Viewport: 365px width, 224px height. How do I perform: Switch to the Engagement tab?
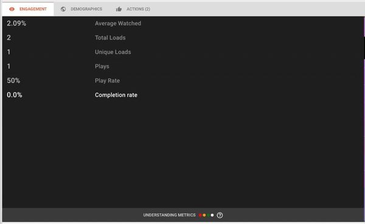[28, 9]
